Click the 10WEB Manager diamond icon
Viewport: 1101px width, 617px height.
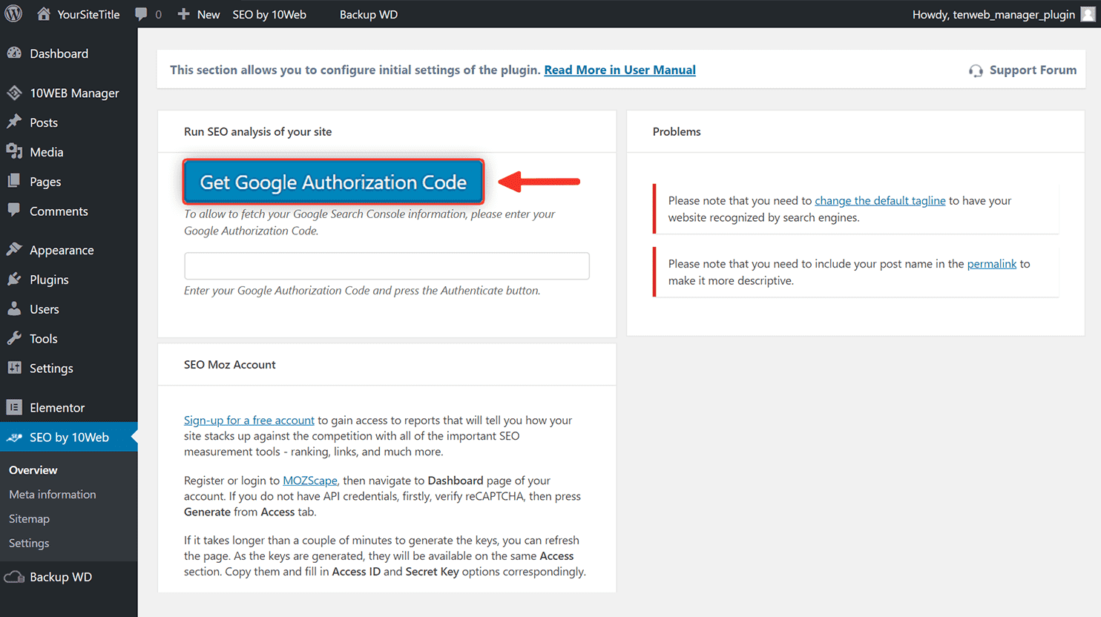pos(14,93)
